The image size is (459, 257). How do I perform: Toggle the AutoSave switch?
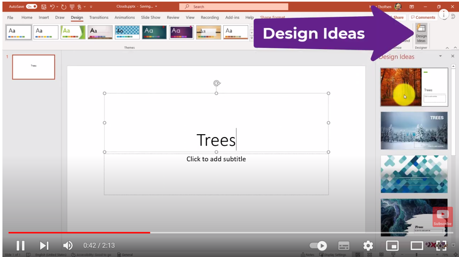pyautogui.click(x=31, y=6)
